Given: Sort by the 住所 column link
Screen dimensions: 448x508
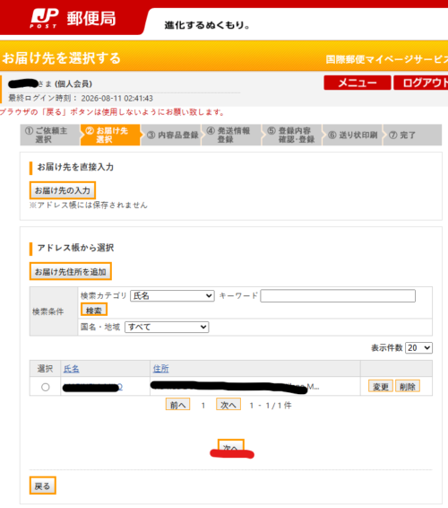Looking at the screenshot, I should [160, 369].
